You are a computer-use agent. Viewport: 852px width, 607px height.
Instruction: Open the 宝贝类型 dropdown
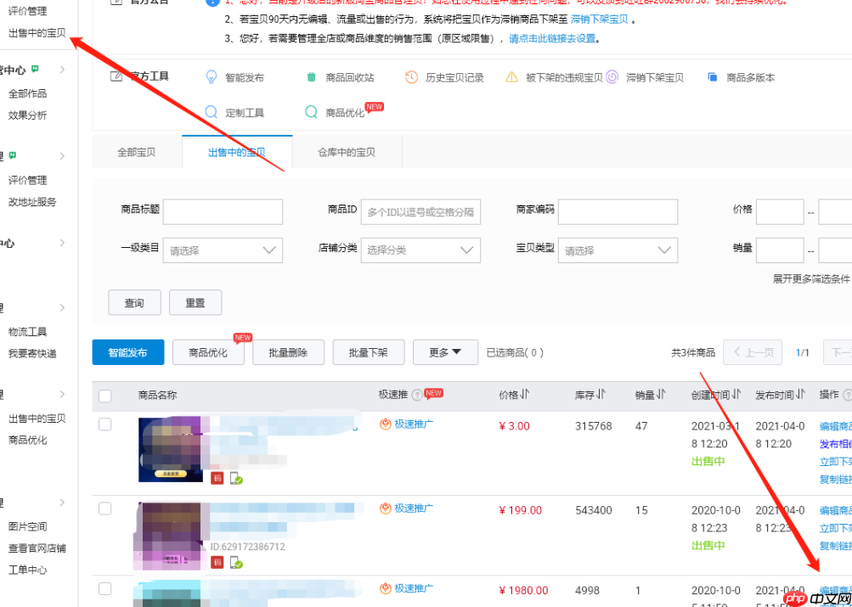pos(618,250)
